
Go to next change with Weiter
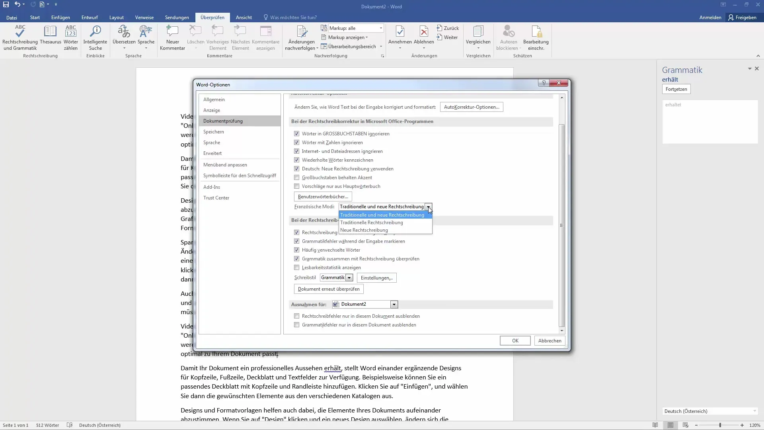point(447,37)
